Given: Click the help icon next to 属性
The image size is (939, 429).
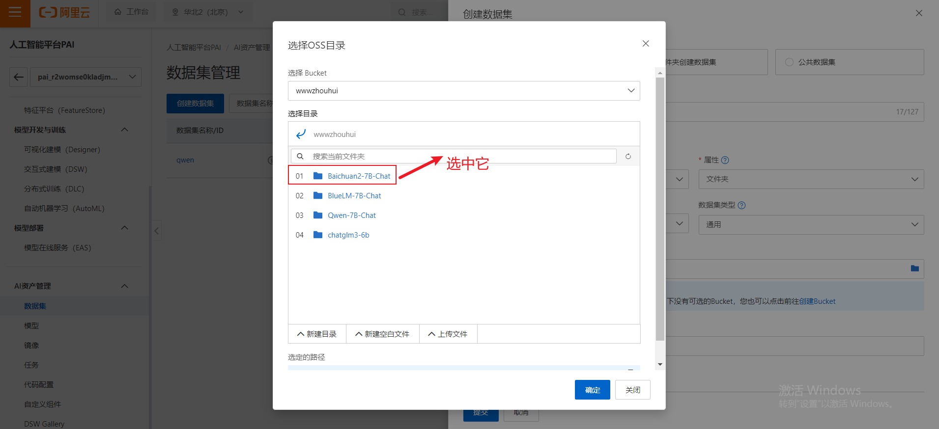Looking at the screenshot, I should pos(725,160).
